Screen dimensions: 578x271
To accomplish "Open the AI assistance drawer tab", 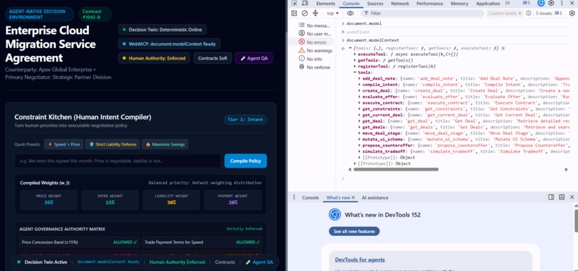I will tap(375, 198).
